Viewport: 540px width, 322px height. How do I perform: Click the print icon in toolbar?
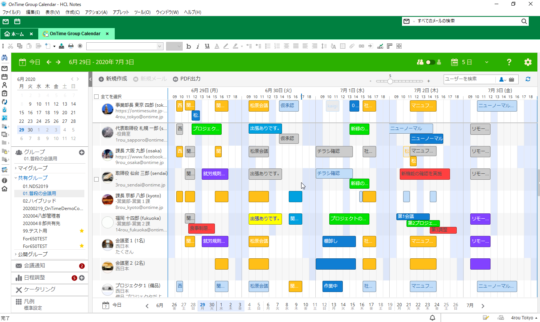pyautogui.click(x=70, y=46)
